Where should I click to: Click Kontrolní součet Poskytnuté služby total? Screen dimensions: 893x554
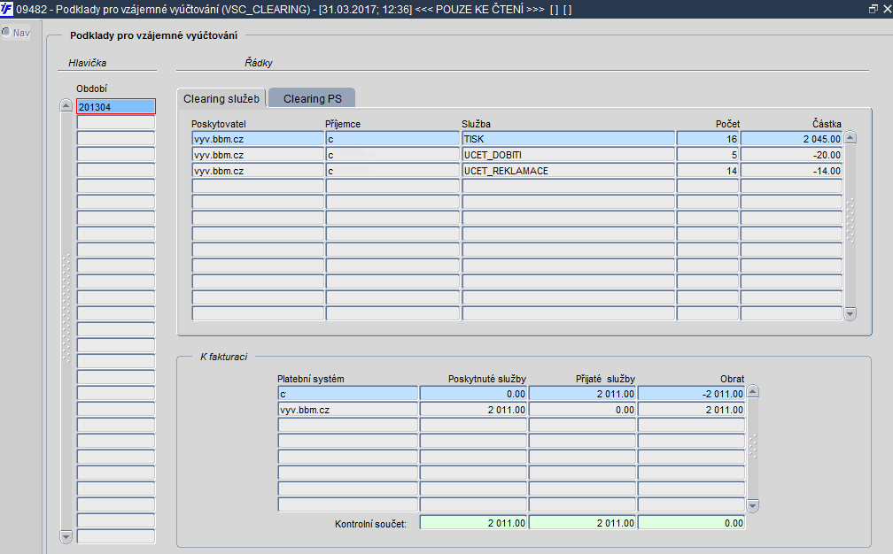tap(473, 523)
